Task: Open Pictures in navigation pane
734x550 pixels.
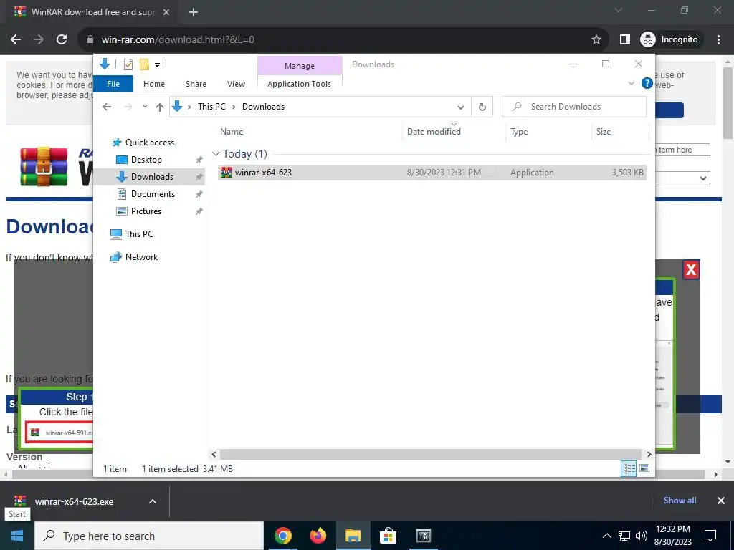Action: pos(146,211)
